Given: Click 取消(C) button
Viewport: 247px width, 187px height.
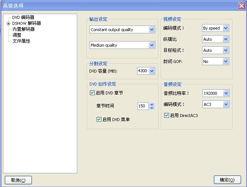Looking at the screenshot, I should click(18, 180).
